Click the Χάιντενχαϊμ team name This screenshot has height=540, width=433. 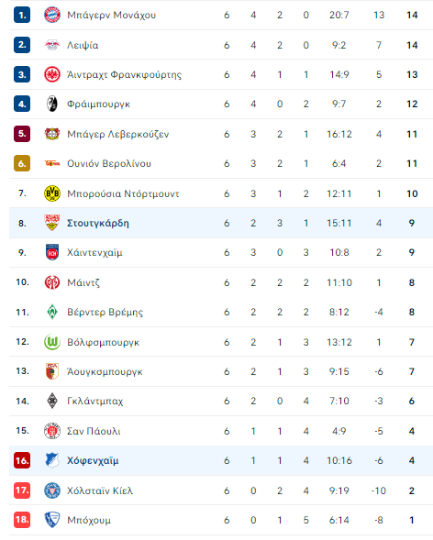pos(94,253)
